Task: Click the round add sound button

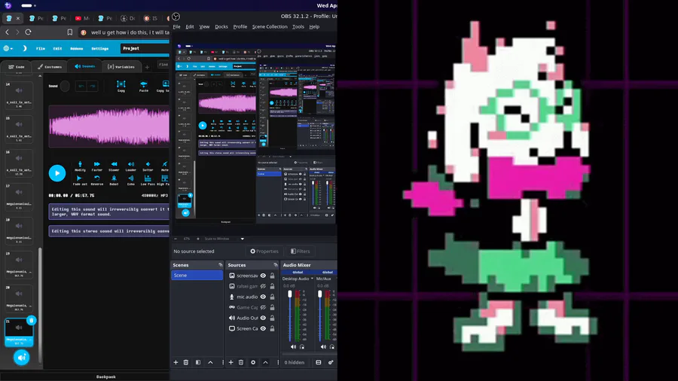Action: click(x=21, y=358)
